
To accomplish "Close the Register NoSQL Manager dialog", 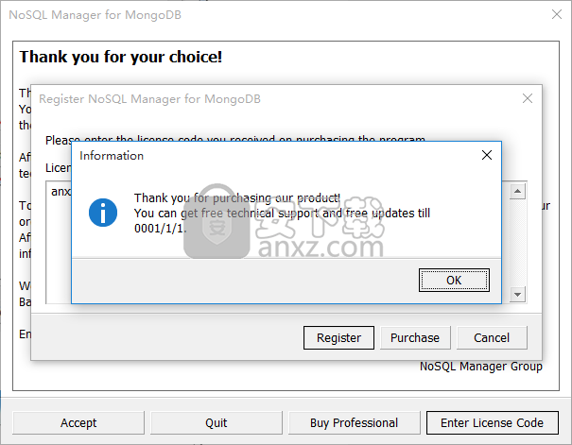I will coord(528,98).
